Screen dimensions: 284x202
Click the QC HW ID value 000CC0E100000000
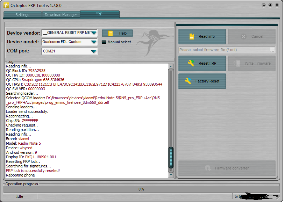pos(43,75)
